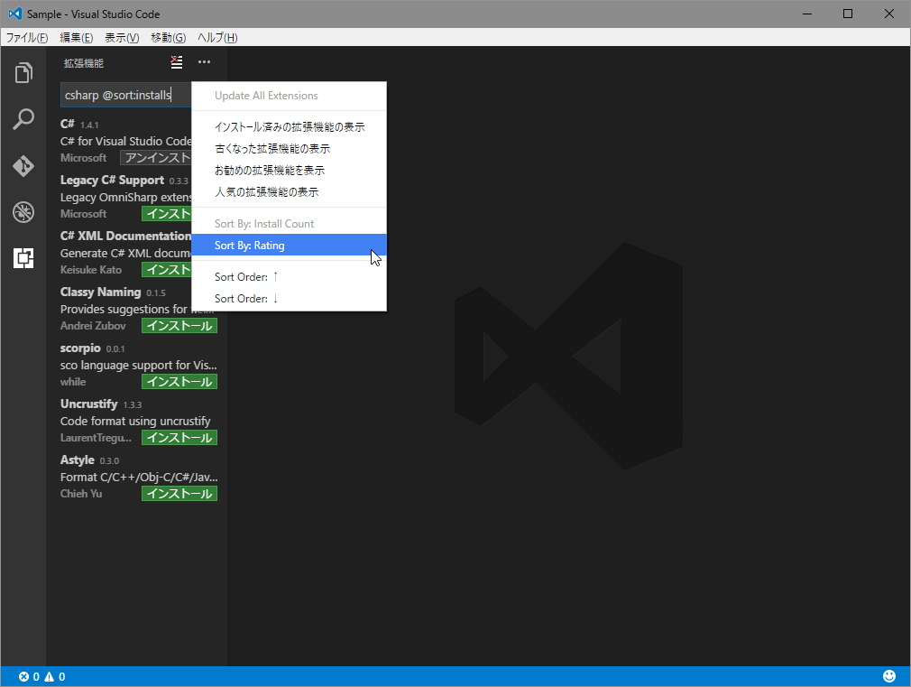The image size is (911, 687).
Task: Choose the descending Sort Order option
Action: point(248,298)
